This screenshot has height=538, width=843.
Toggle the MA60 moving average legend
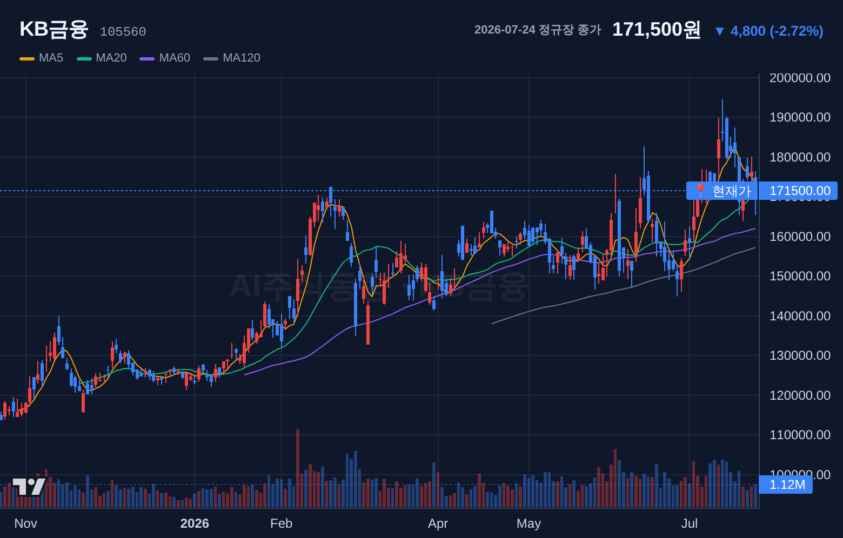coord(165,58)
